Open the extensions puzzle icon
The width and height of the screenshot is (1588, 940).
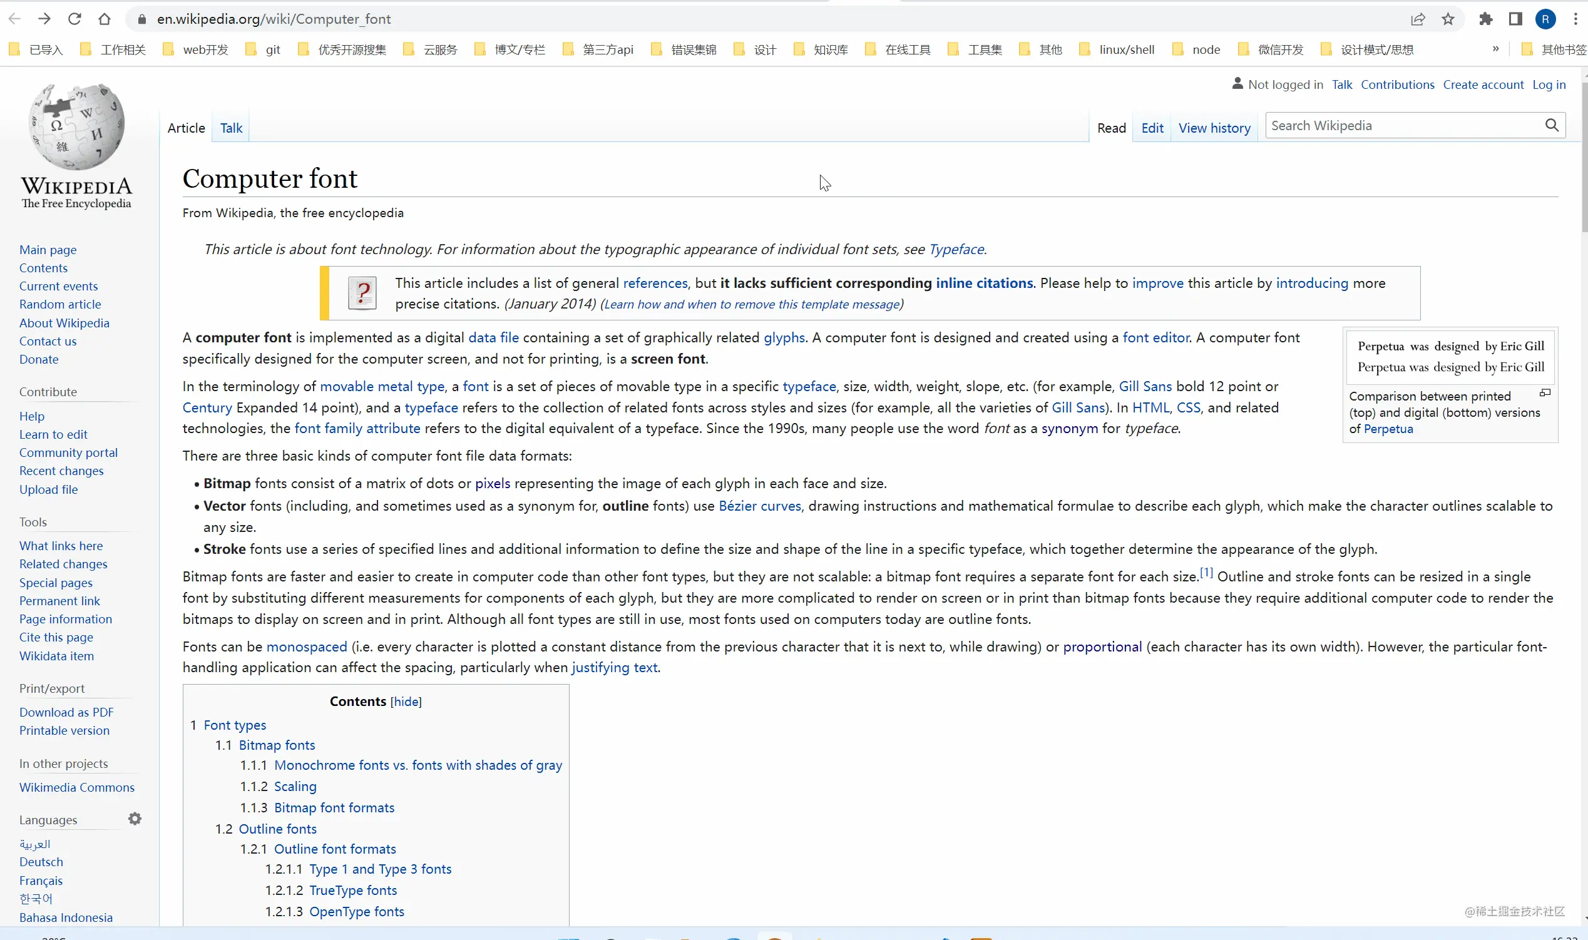pos(1485,19)
